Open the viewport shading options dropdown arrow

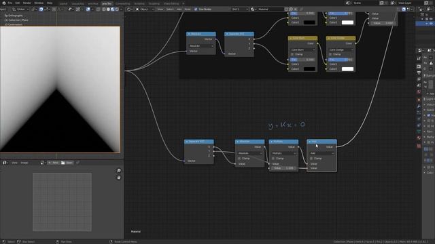point(121,9)
